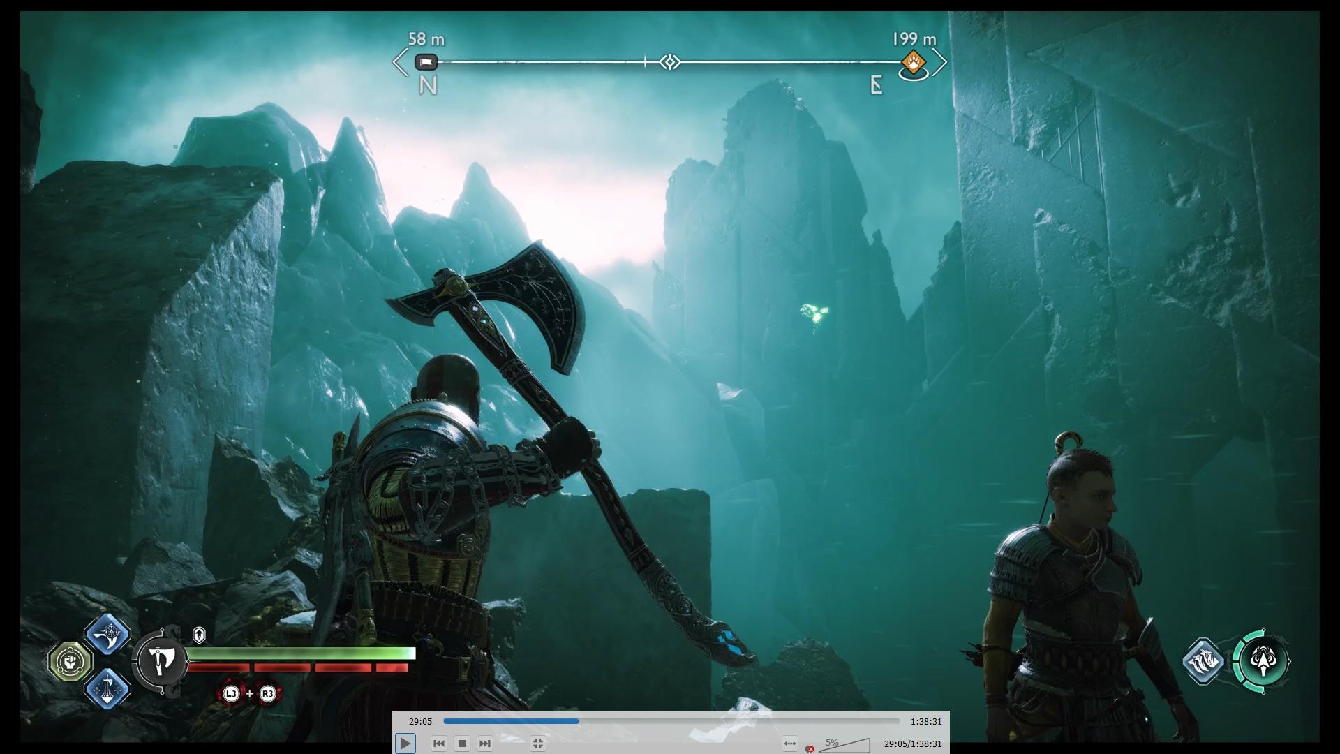Click the green health bar
The width and height of the screenshot is (1340, 754).
tap(301, 653)
